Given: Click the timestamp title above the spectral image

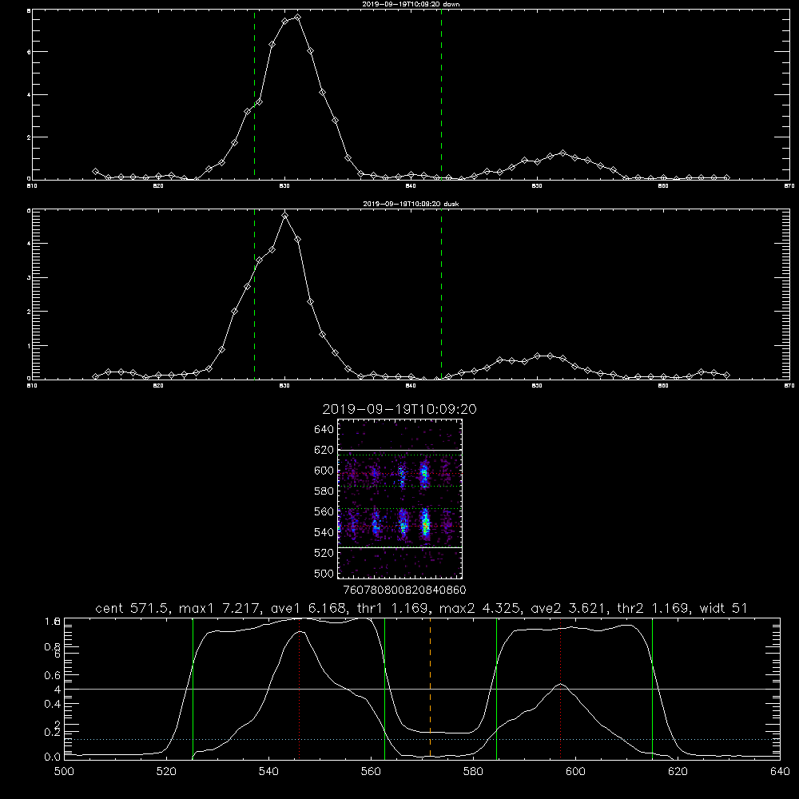Looking at the screenshot, I should [399, 409].
